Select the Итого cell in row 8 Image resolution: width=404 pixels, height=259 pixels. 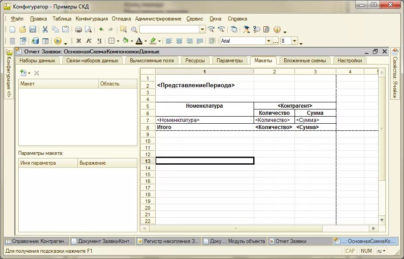coord(205,127)
